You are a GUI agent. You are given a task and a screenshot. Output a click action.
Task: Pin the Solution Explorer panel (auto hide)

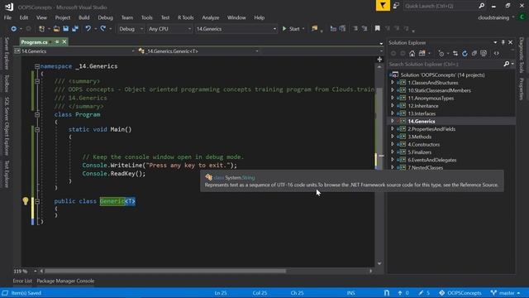503,42
